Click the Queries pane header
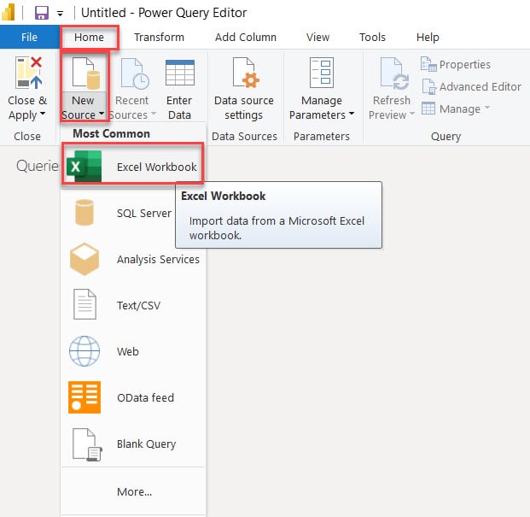This screenshot has height=517, width=530. (38, 166)
